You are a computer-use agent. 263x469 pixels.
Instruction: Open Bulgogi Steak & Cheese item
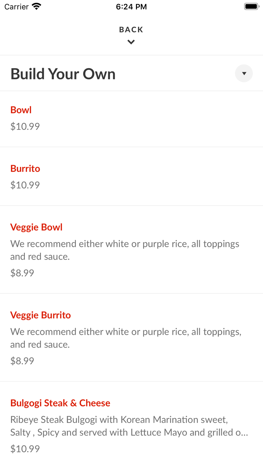click(x=60, y=403)
